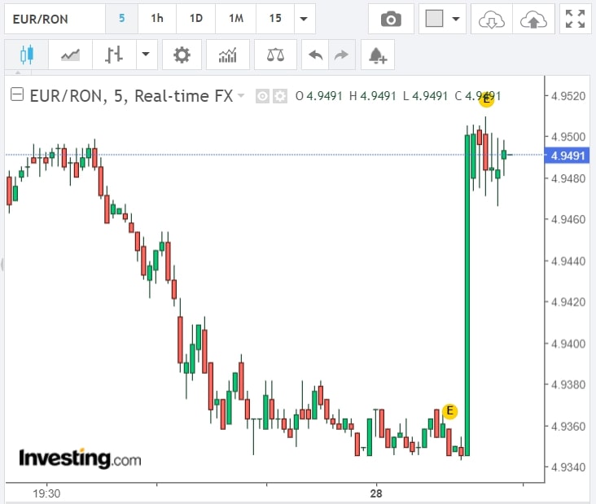Click the EUR/RON symbol search field
The height and width of the screenshot is (504, 596).
[54, 19]
